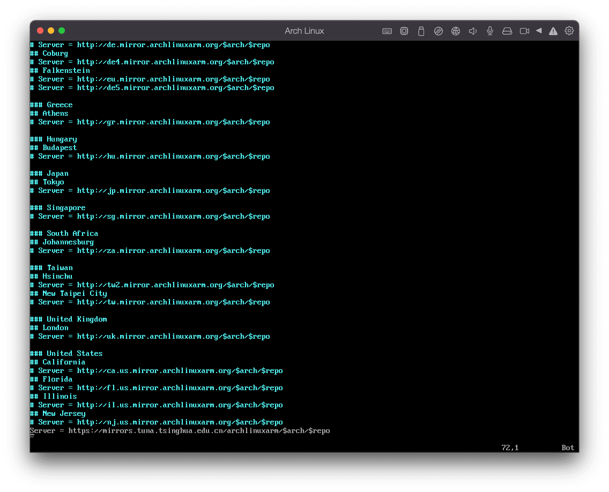Click the "### Greece" heading line
Viewport: 609px width, 492px height.
(x=51, y=105)
